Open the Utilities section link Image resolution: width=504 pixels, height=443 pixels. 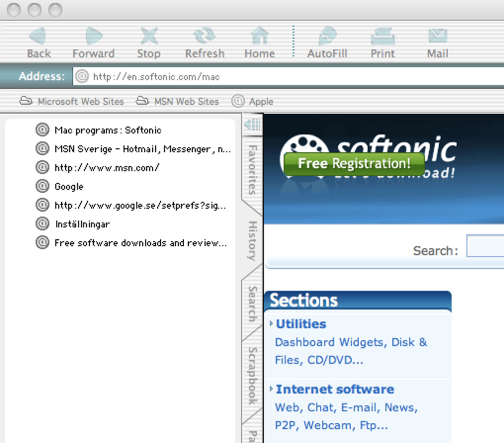tap(301, 324)
